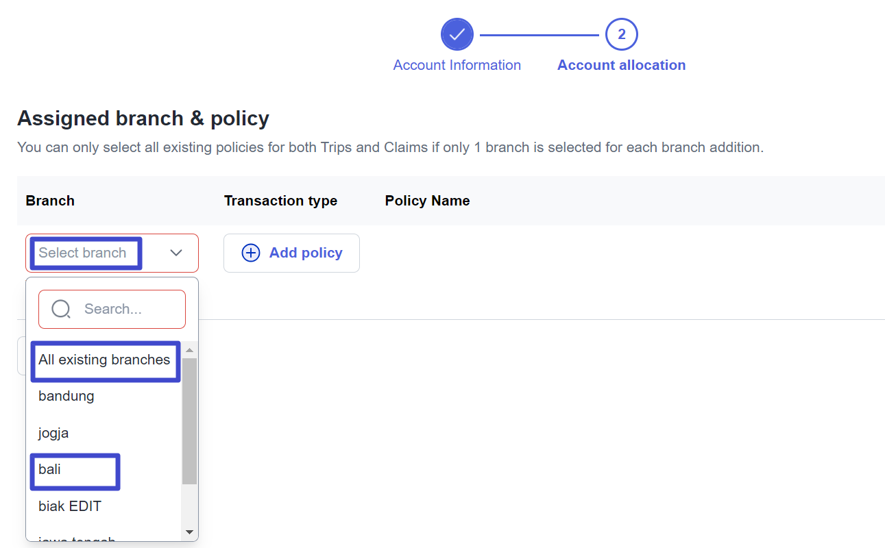Click the dropdown list scroll-up arrow
Image resolution: width=885 pixels, height=548 pixels.
pos(190,350)
